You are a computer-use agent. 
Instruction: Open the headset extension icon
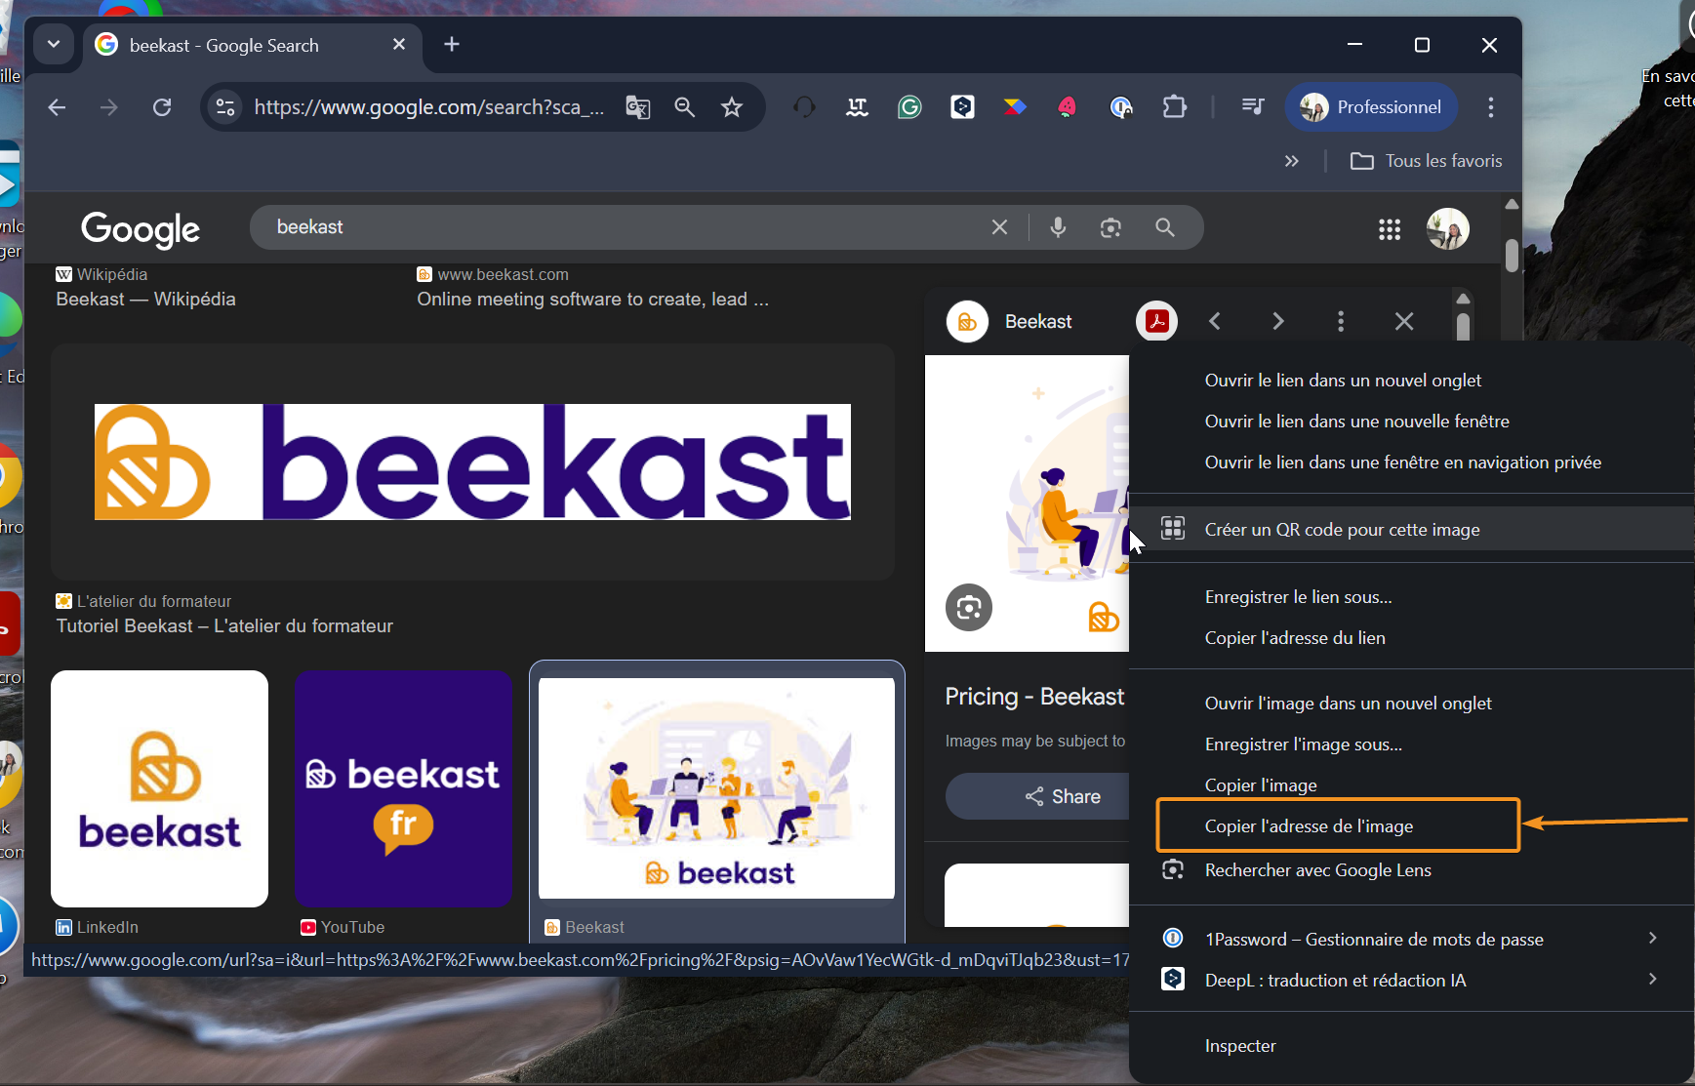[x=804, y=107]
